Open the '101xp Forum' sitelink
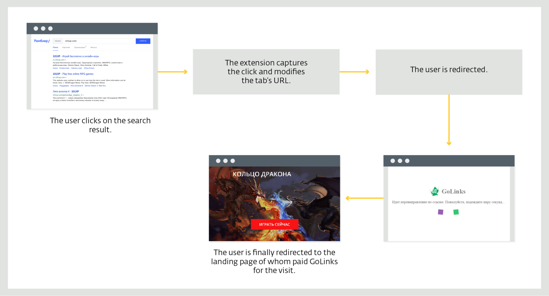This screenshot has width=549, height=296. (89, 68)
